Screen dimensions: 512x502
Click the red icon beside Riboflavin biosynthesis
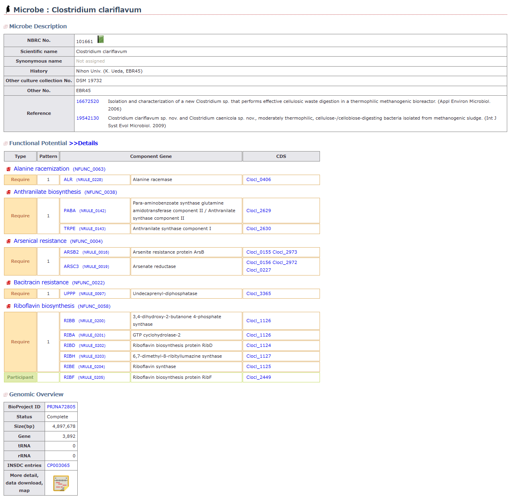click(8, 306)
